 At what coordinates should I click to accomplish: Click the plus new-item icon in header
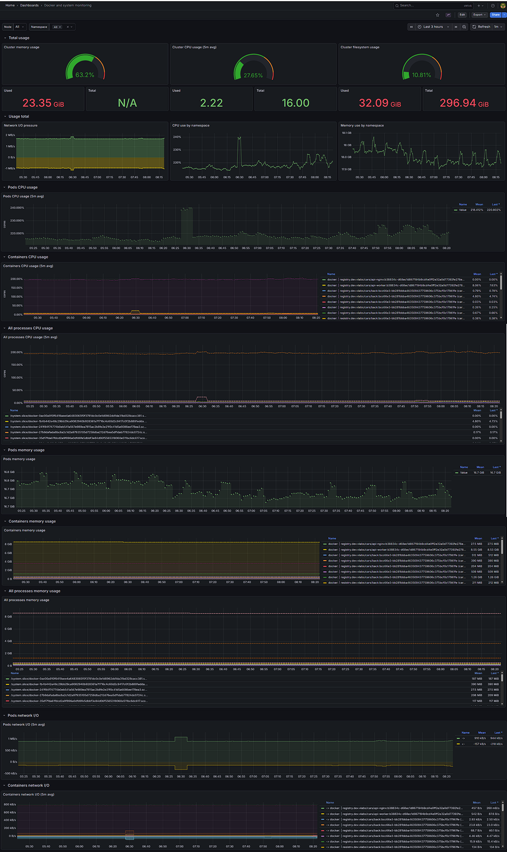[479, 5]
